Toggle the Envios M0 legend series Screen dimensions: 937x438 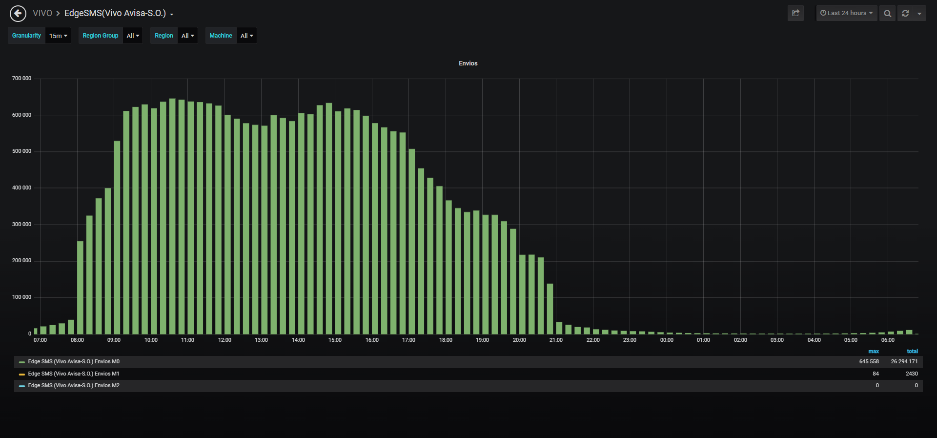tap(74, 362)
